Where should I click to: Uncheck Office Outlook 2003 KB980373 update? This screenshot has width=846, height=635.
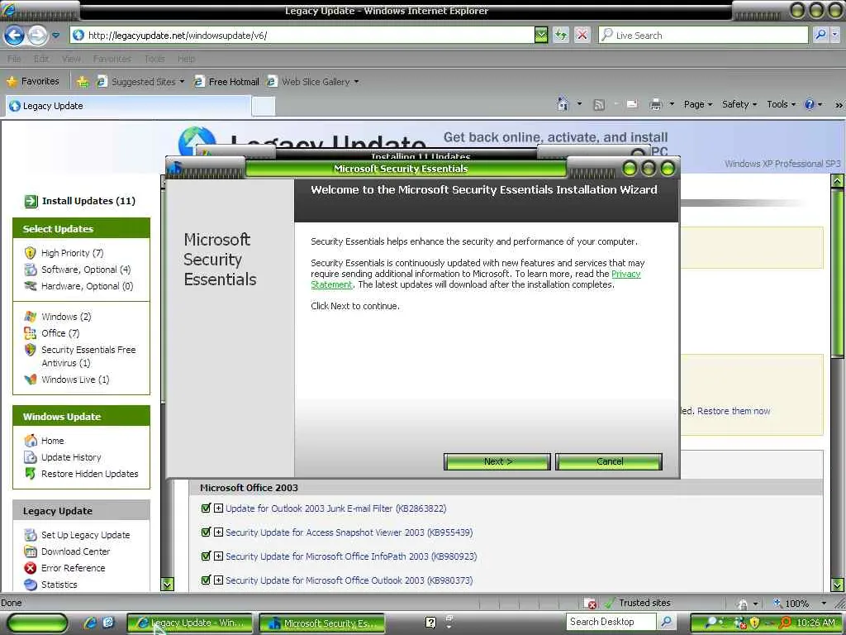coord(206,580)
